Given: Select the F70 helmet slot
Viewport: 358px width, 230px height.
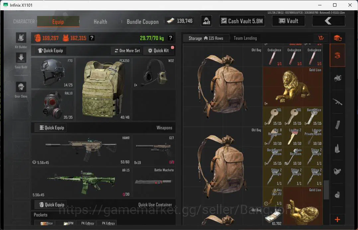Looking at the screenshot, I should (x=52, y=73).
